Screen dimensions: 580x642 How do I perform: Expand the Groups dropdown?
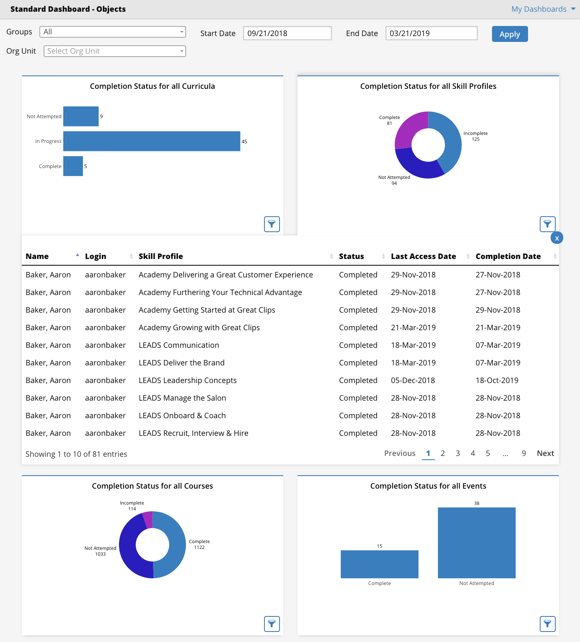click(x=112, y=32)
